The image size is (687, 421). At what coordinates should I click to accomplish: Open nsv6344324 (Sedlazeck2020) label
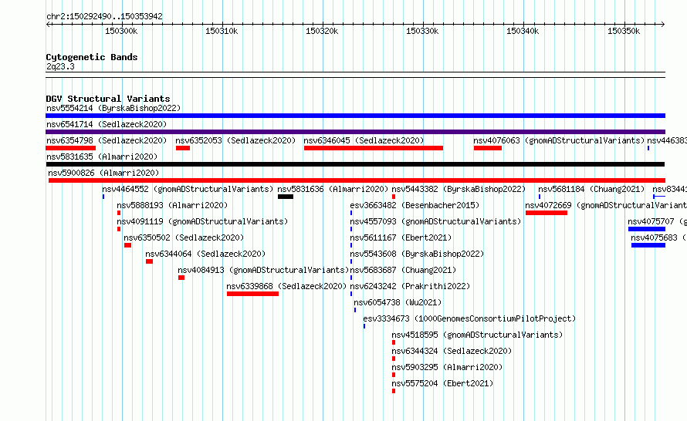(452, 351)
